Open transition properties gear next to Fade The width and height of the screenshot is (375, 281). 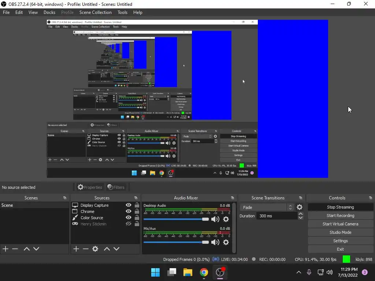pyautogui.click(x=300, y=207)
